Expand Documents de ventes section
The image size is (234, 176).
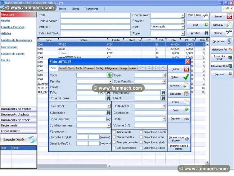pos(18,109)
